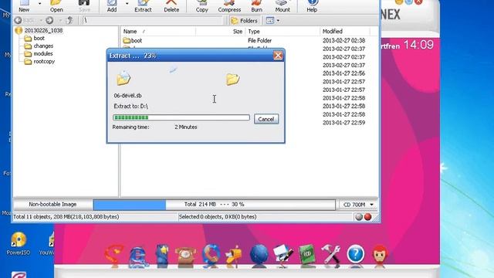Click the Forward navigation arrow
This screenshot has height=278, width=494.
coord(49,21)
